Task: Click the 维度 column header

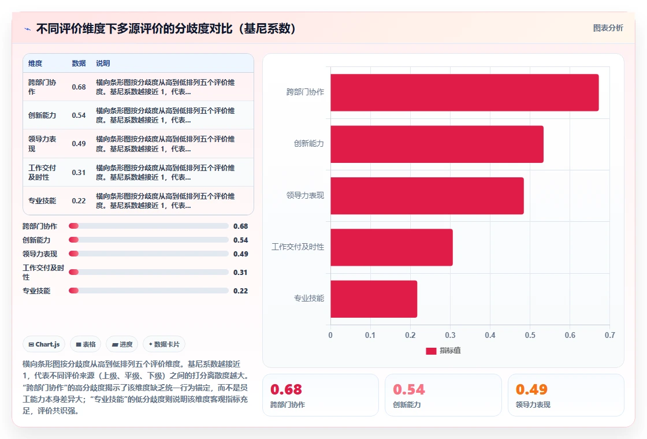Action: click(35, 63)
